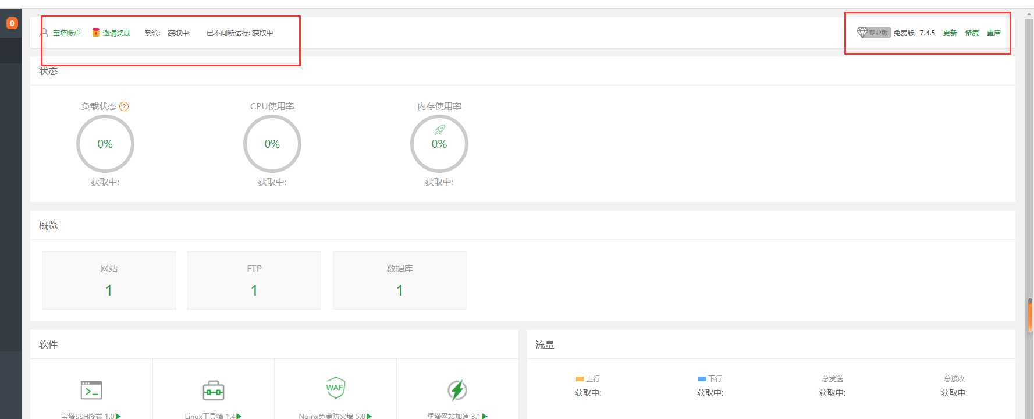Click the 修复 link

tap(972, 33)
